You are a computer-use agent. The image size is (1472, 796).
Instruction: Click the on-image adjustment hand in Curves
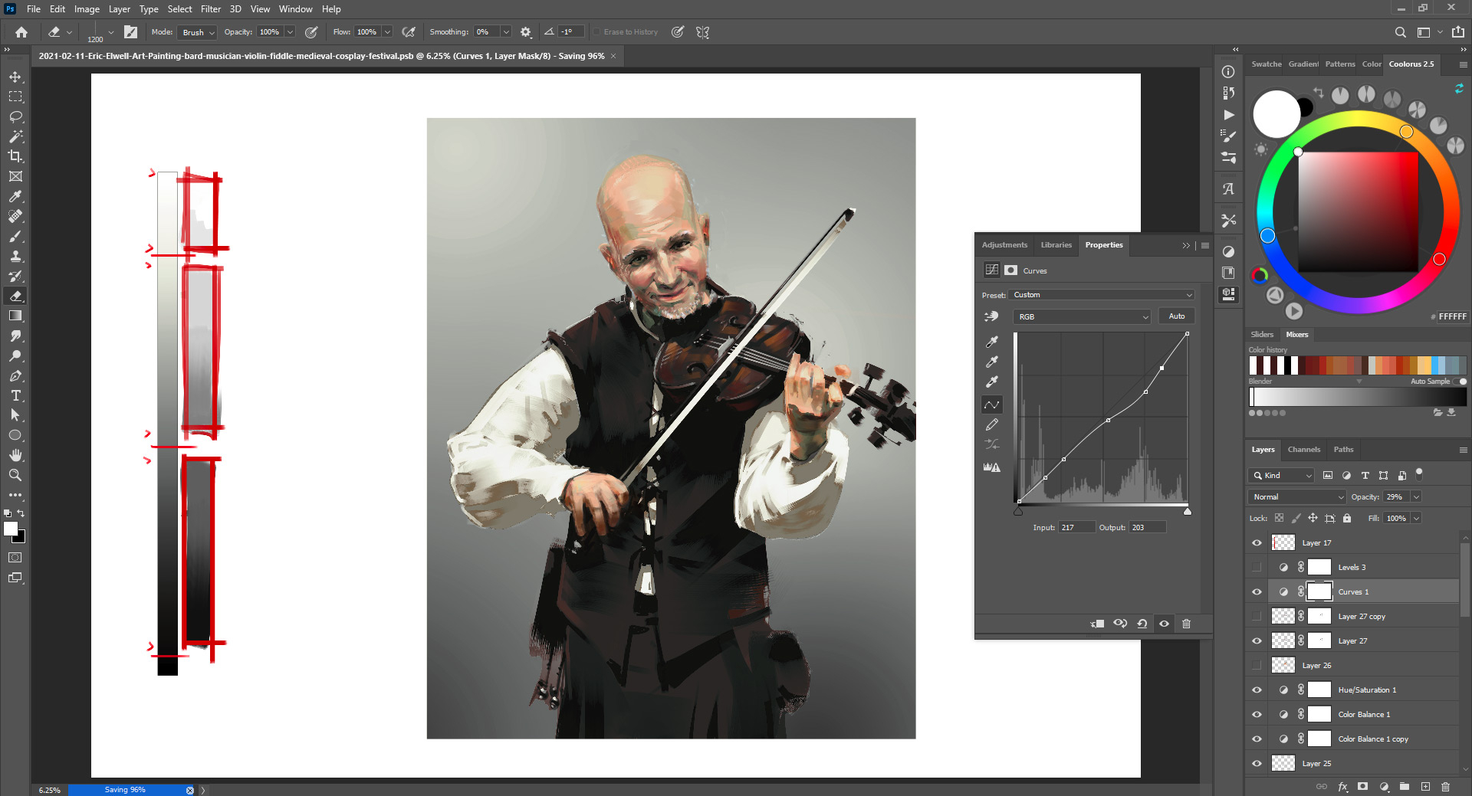pyautogui.click(x=992, y=316)
